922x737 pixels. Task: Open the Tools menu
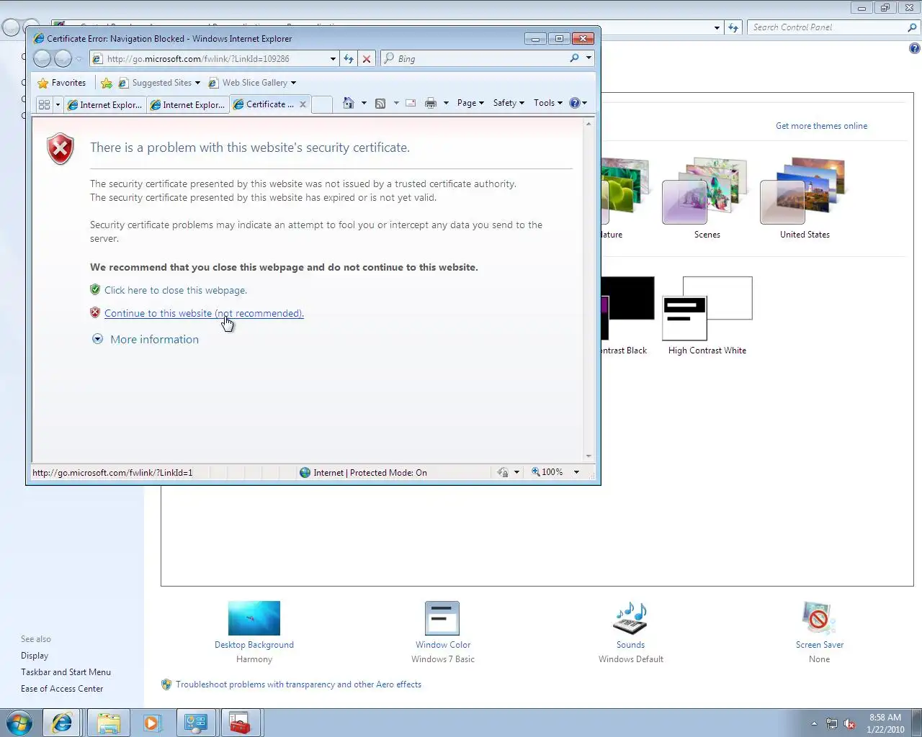(x=548, y=103)
